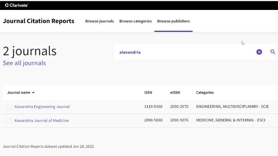
Task: Click the Journal name column header
Action: (x=19, y=93)
